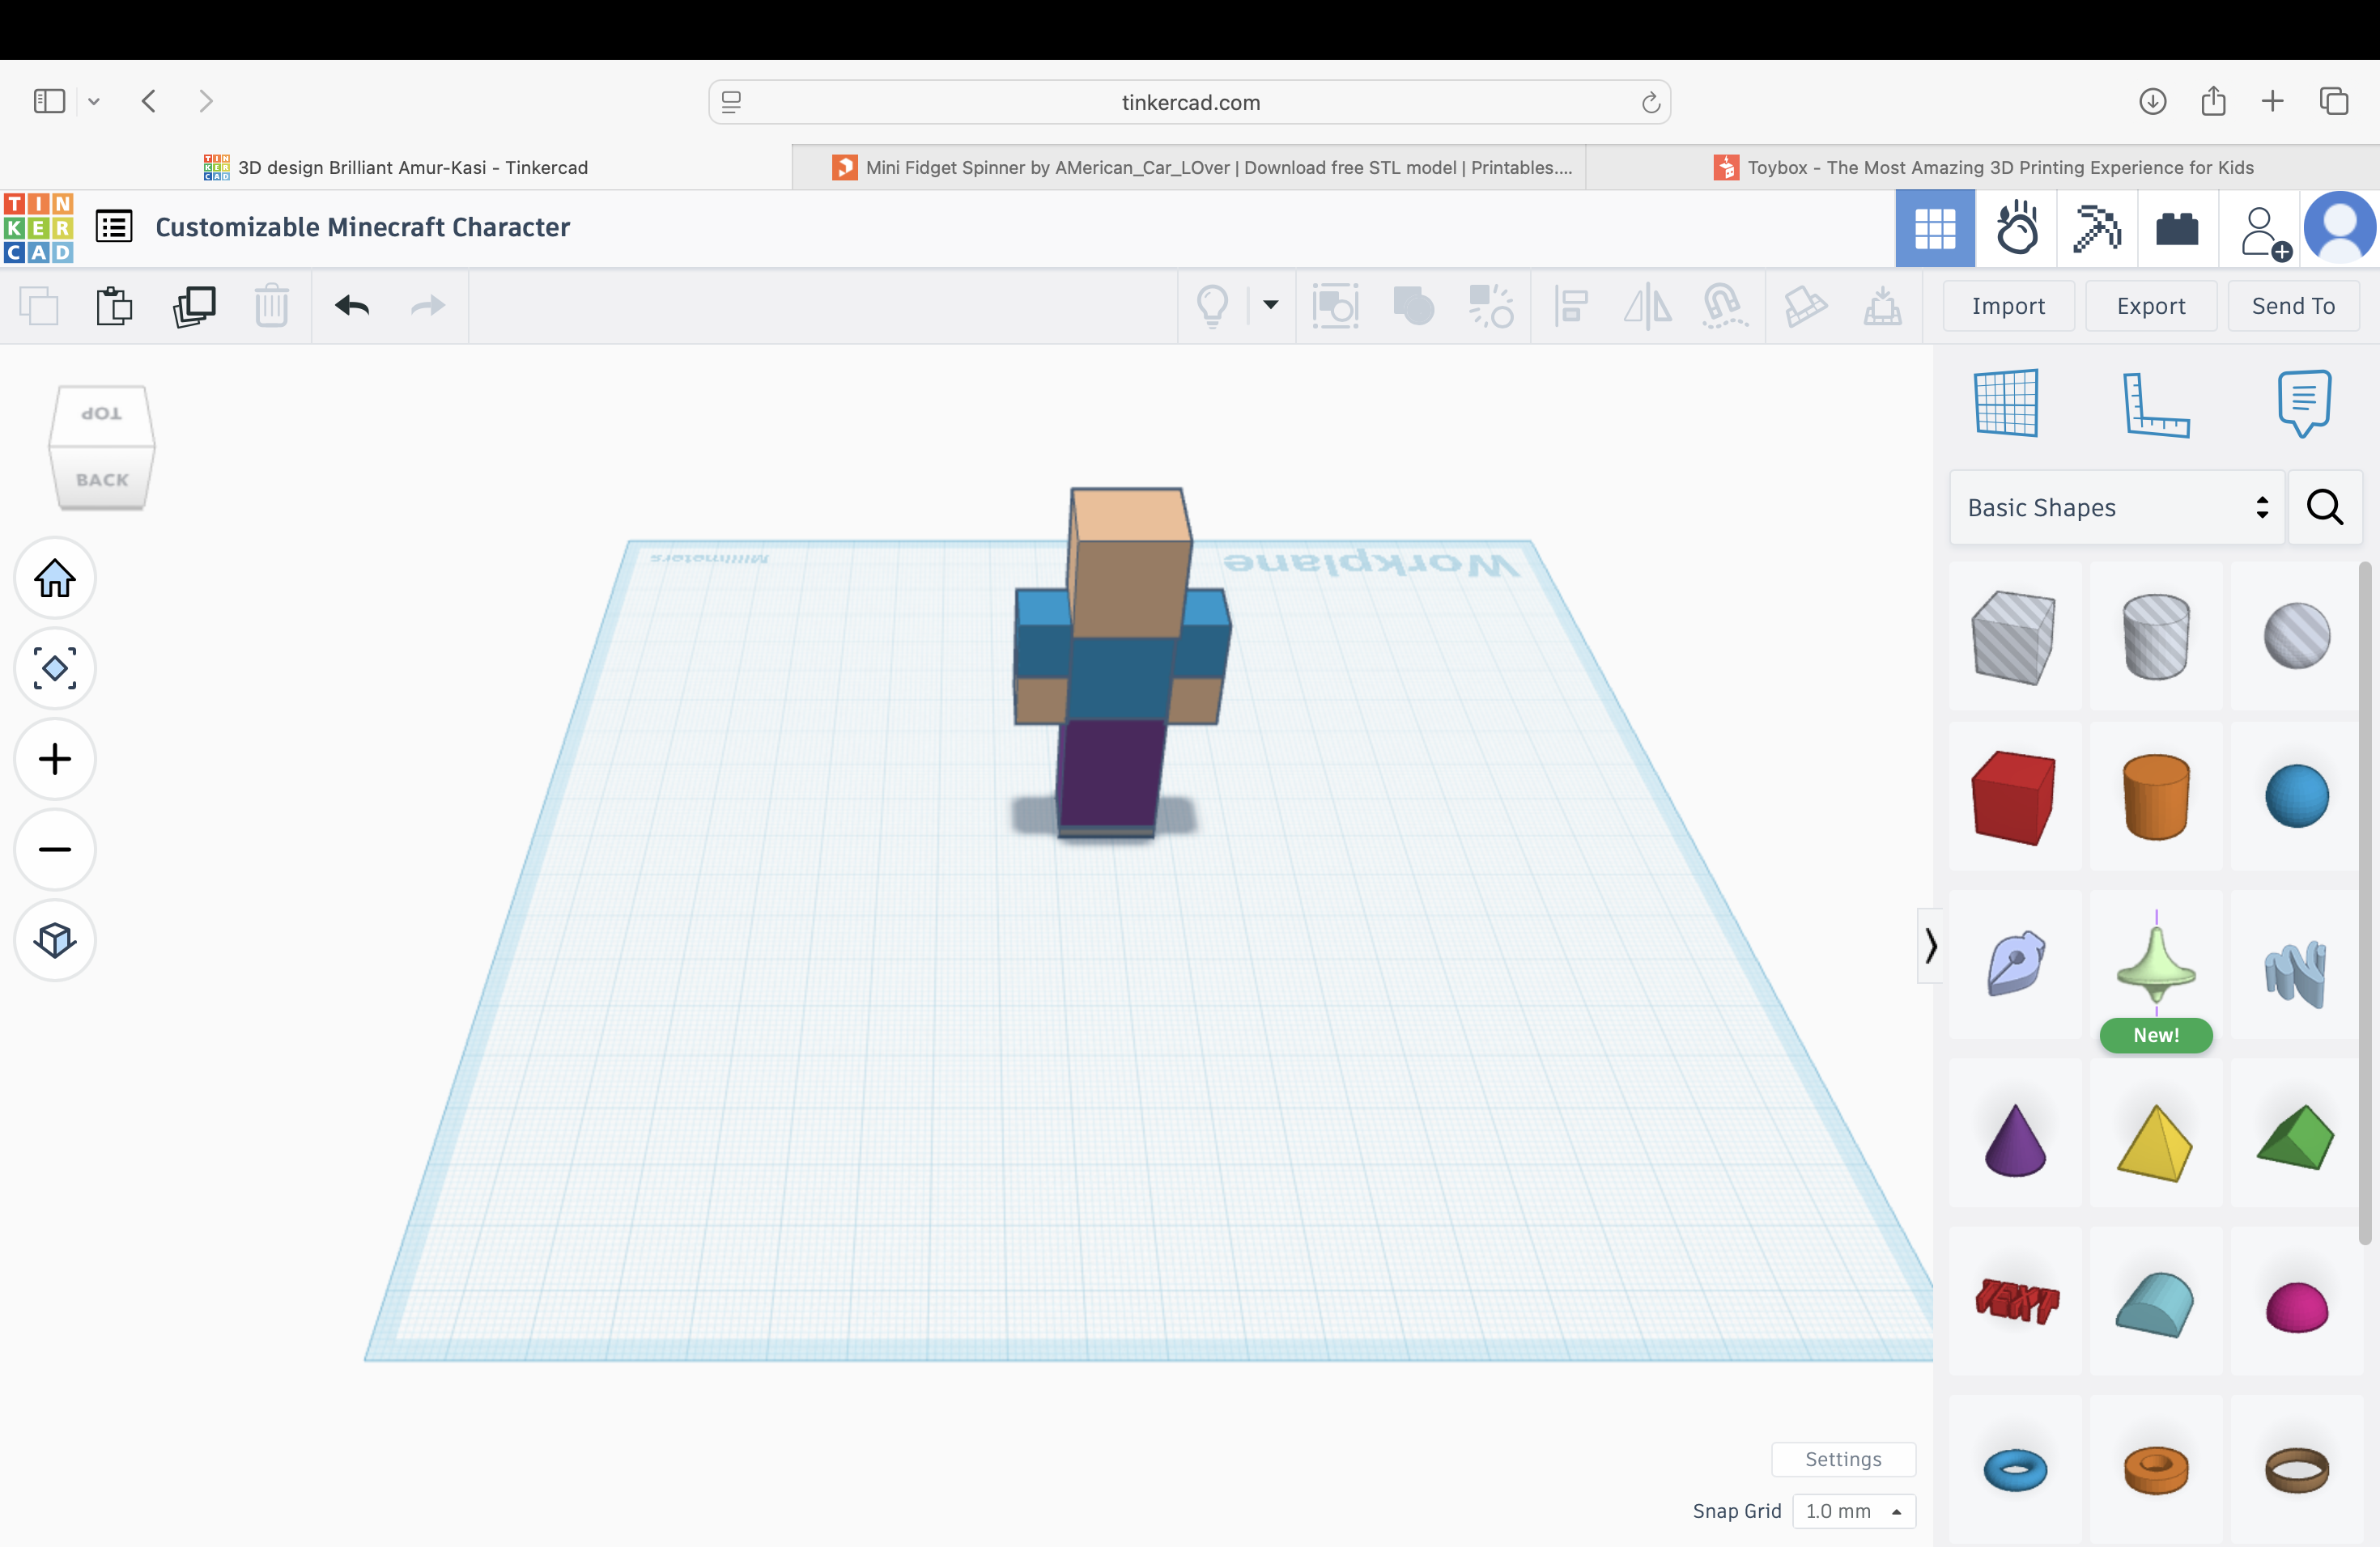Screen dimensions: 2380x1547
Task: Undo the last action
Action: coord(352,306)
